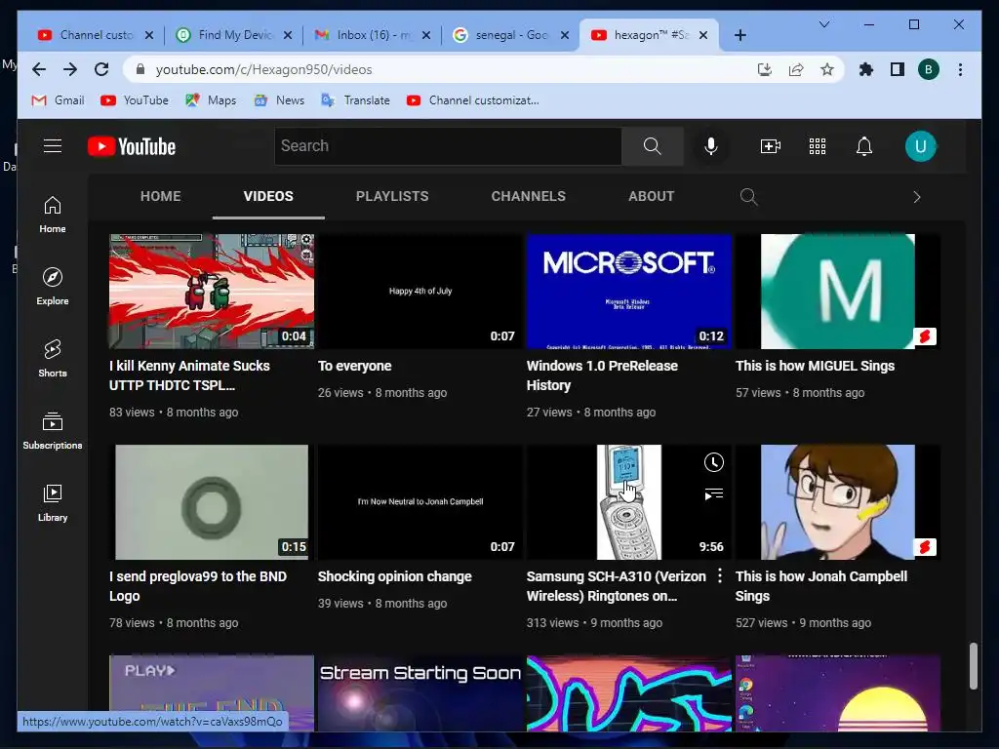Open BND Logo video thumbnail
The width and height of the screenshot is (999, 749).
(212, 502)
